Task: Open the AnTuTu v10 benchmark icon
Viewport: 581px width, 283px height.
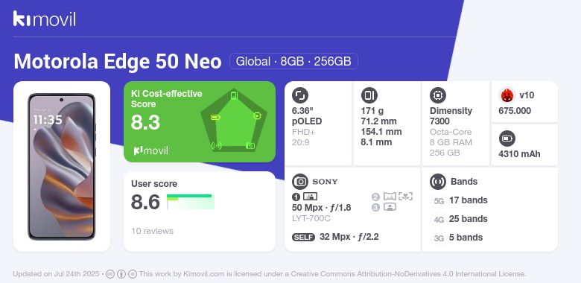Action: point(507,95)
